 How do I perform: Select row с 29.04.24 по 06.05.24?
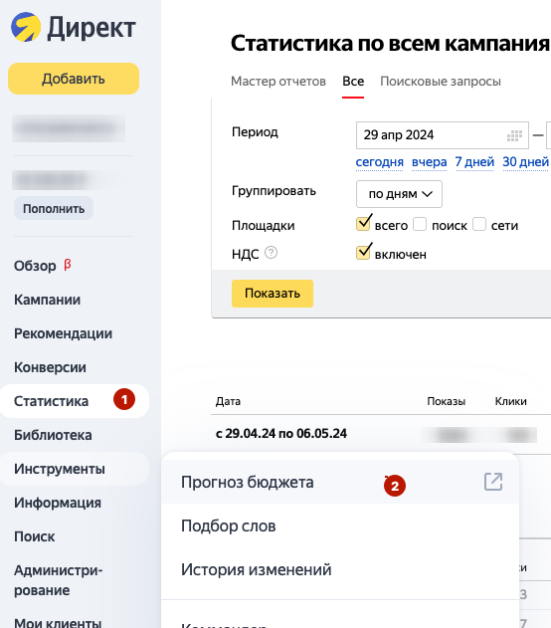click(x=281, y=433)
